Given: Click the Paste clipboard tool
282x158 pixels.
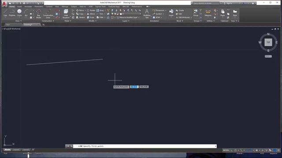Looking at the screenshot, I should (223, 13).
